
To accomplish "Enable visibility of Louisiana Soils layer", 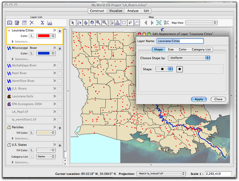I will click(x=60, y=97).
